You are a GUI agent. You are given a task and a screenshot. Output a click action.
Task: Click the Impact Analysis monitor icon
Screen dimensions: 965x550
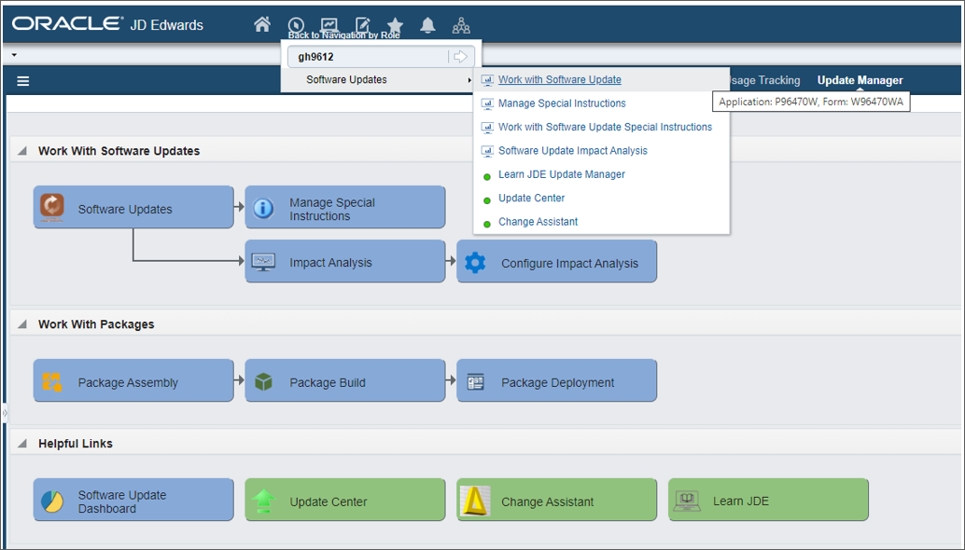[263, 262]
